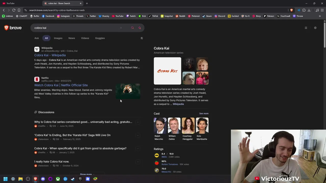Click Show more under Discussions

coord(87,174)
